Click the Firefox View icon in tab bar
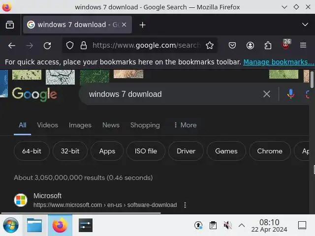 (x=10, y=25)
